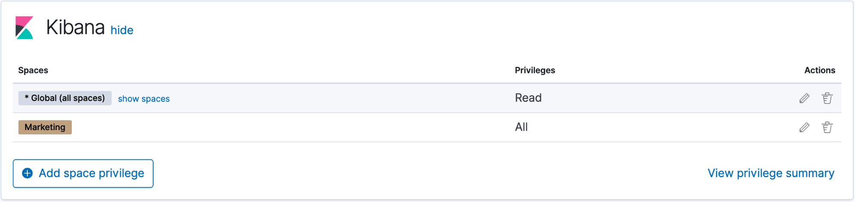Click the Kibana section title

pos(75,27)
